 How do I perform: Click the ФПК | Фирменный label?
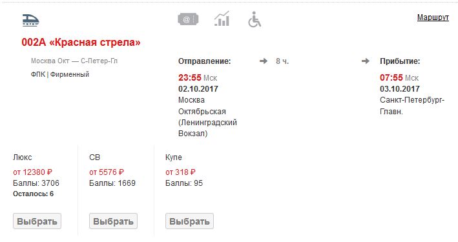60,74
